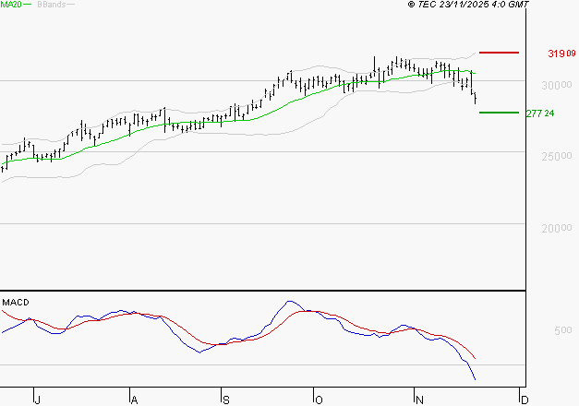Click the green support line marker
This screenshot has height=406, width=579.
[499, 113]
